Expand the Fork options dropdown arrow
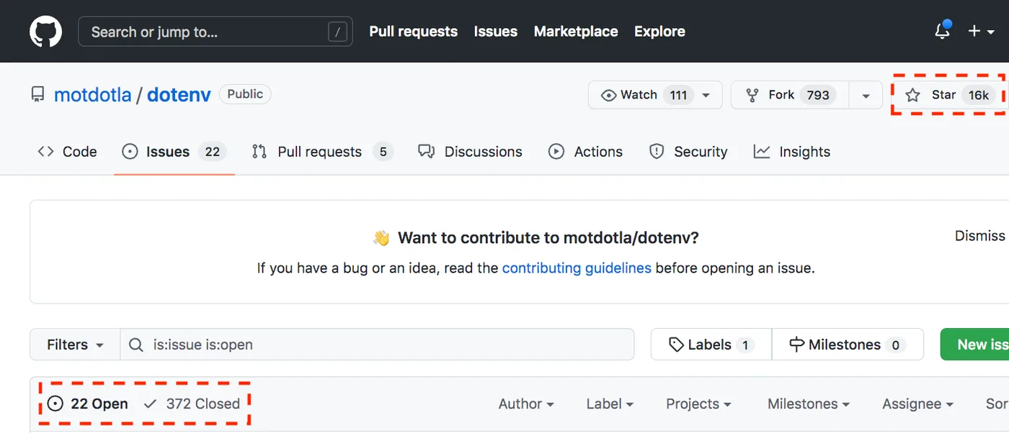This screenshot has height=433, width=1009. click(866, 95)
